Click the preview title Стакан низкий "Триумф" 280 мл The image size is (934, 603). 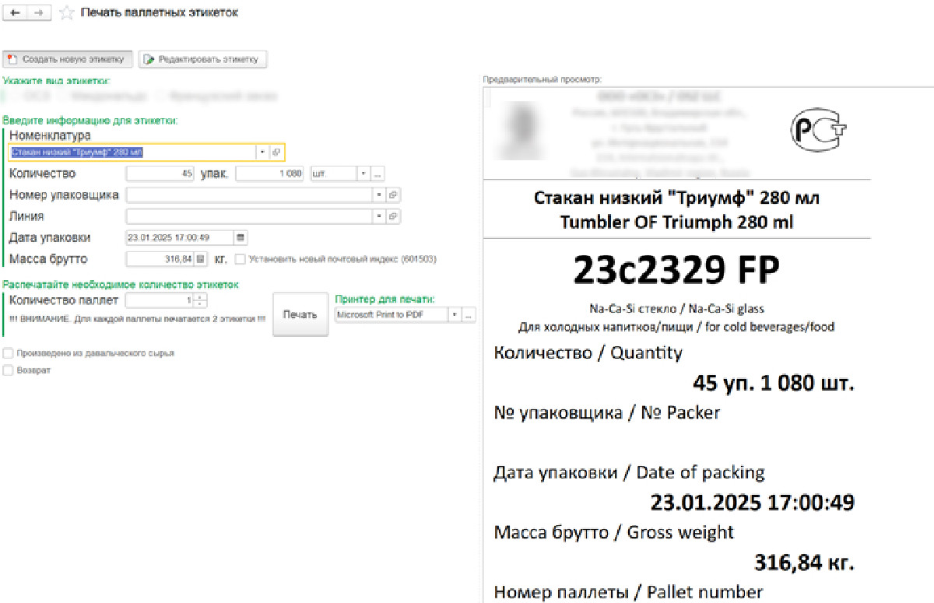(x=676, y=198)
